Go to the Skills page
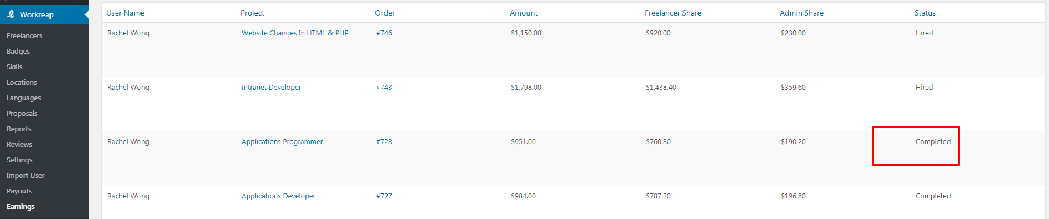The image size is (1049, 219). [14, 67]
